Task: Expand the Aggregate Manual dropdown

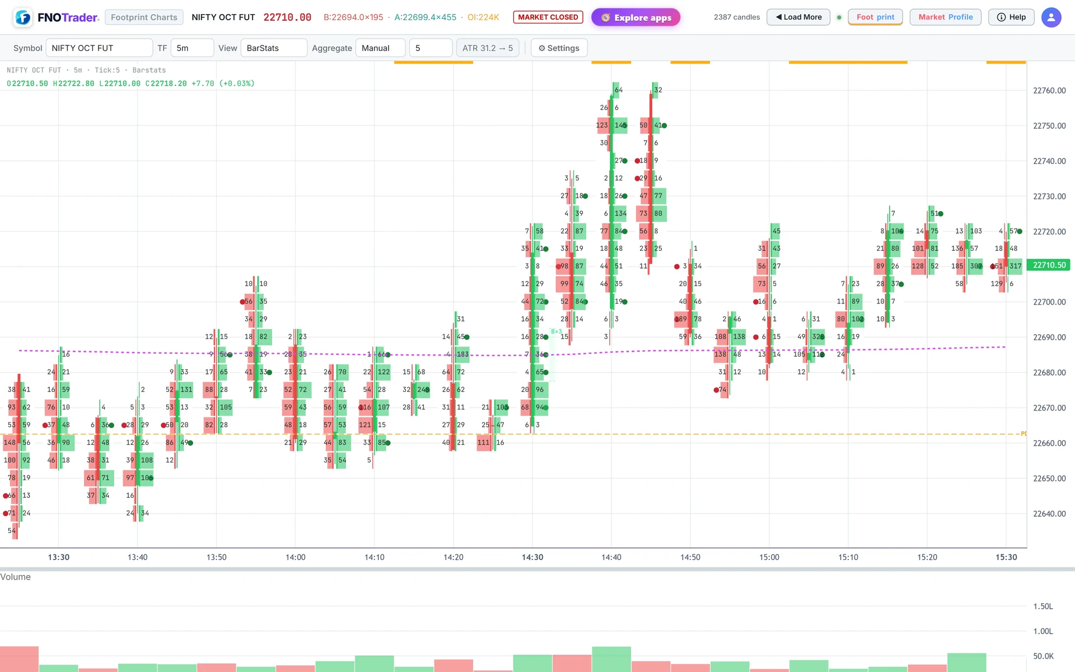Action: pyautogui.click(x=380, y=48)
